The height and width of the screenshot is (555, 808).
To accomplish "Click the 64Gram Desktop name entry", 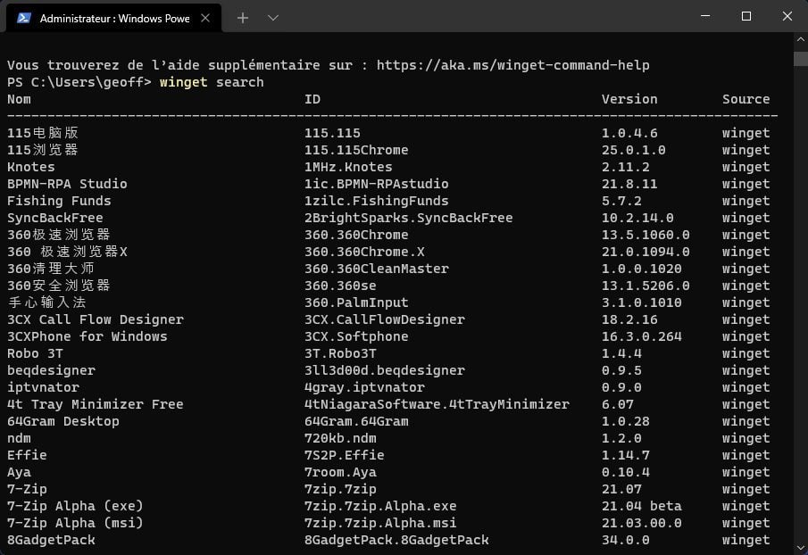I will (x=62, y=422).
